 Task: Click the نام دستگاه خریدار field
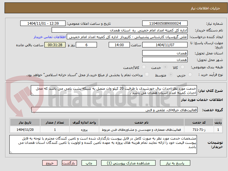[x=120, y=30]
